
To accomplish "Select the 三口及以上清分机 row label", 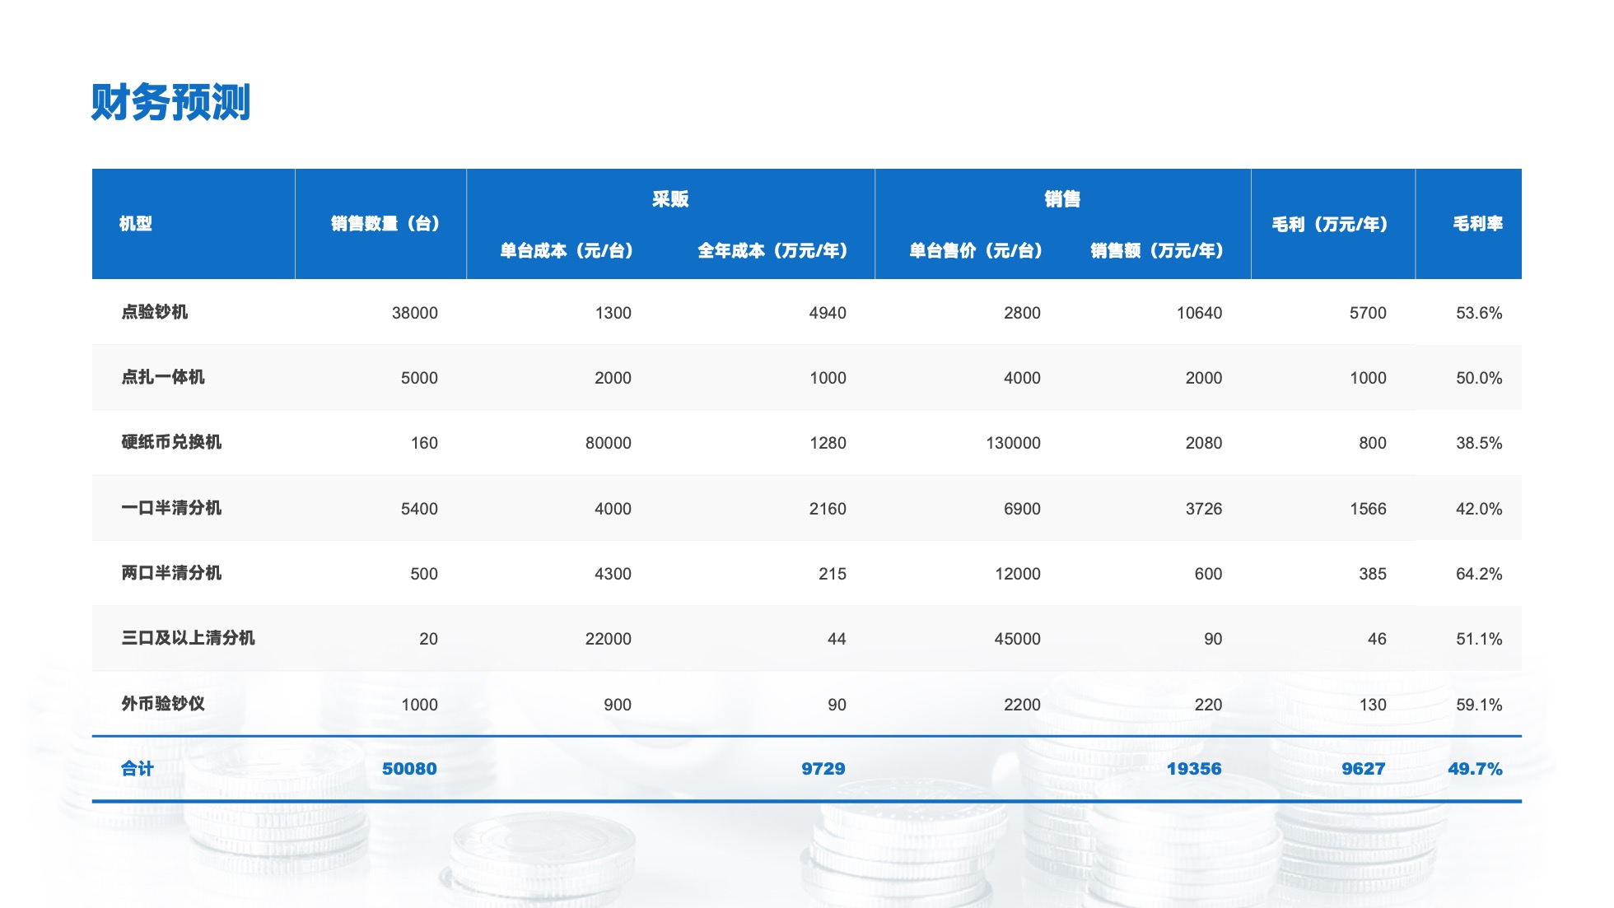I will point(188,638).
